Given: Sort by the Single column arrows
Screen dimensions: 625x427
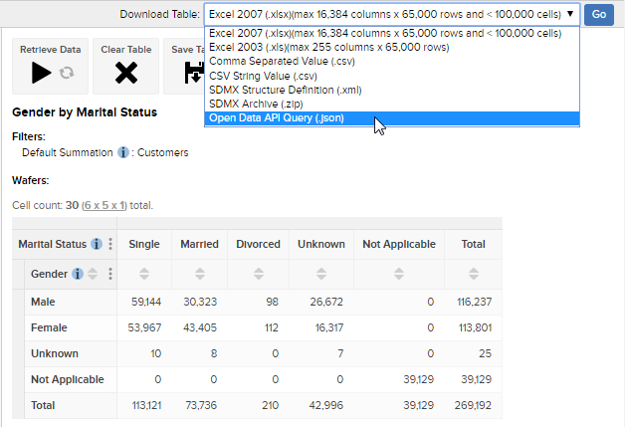Looking at the screenshot, I should pyautogui.click(x=144, y=274).
